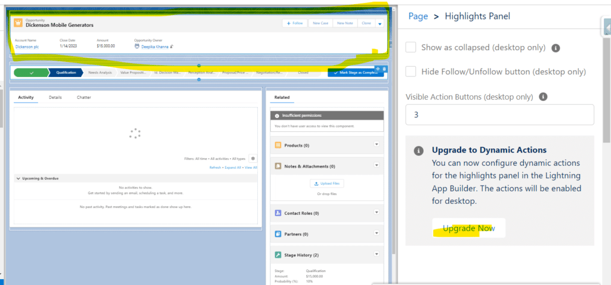Click the Opportunity crown icon
The width and height of the screenshot is (611, 285).
(18, 23)
